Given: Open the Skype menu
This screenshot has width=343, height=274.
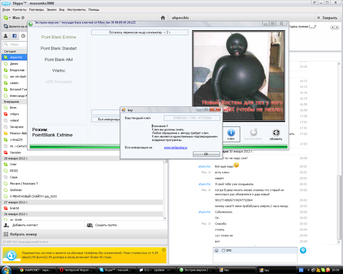Looking at the screenshot, I should pos(6,10).
